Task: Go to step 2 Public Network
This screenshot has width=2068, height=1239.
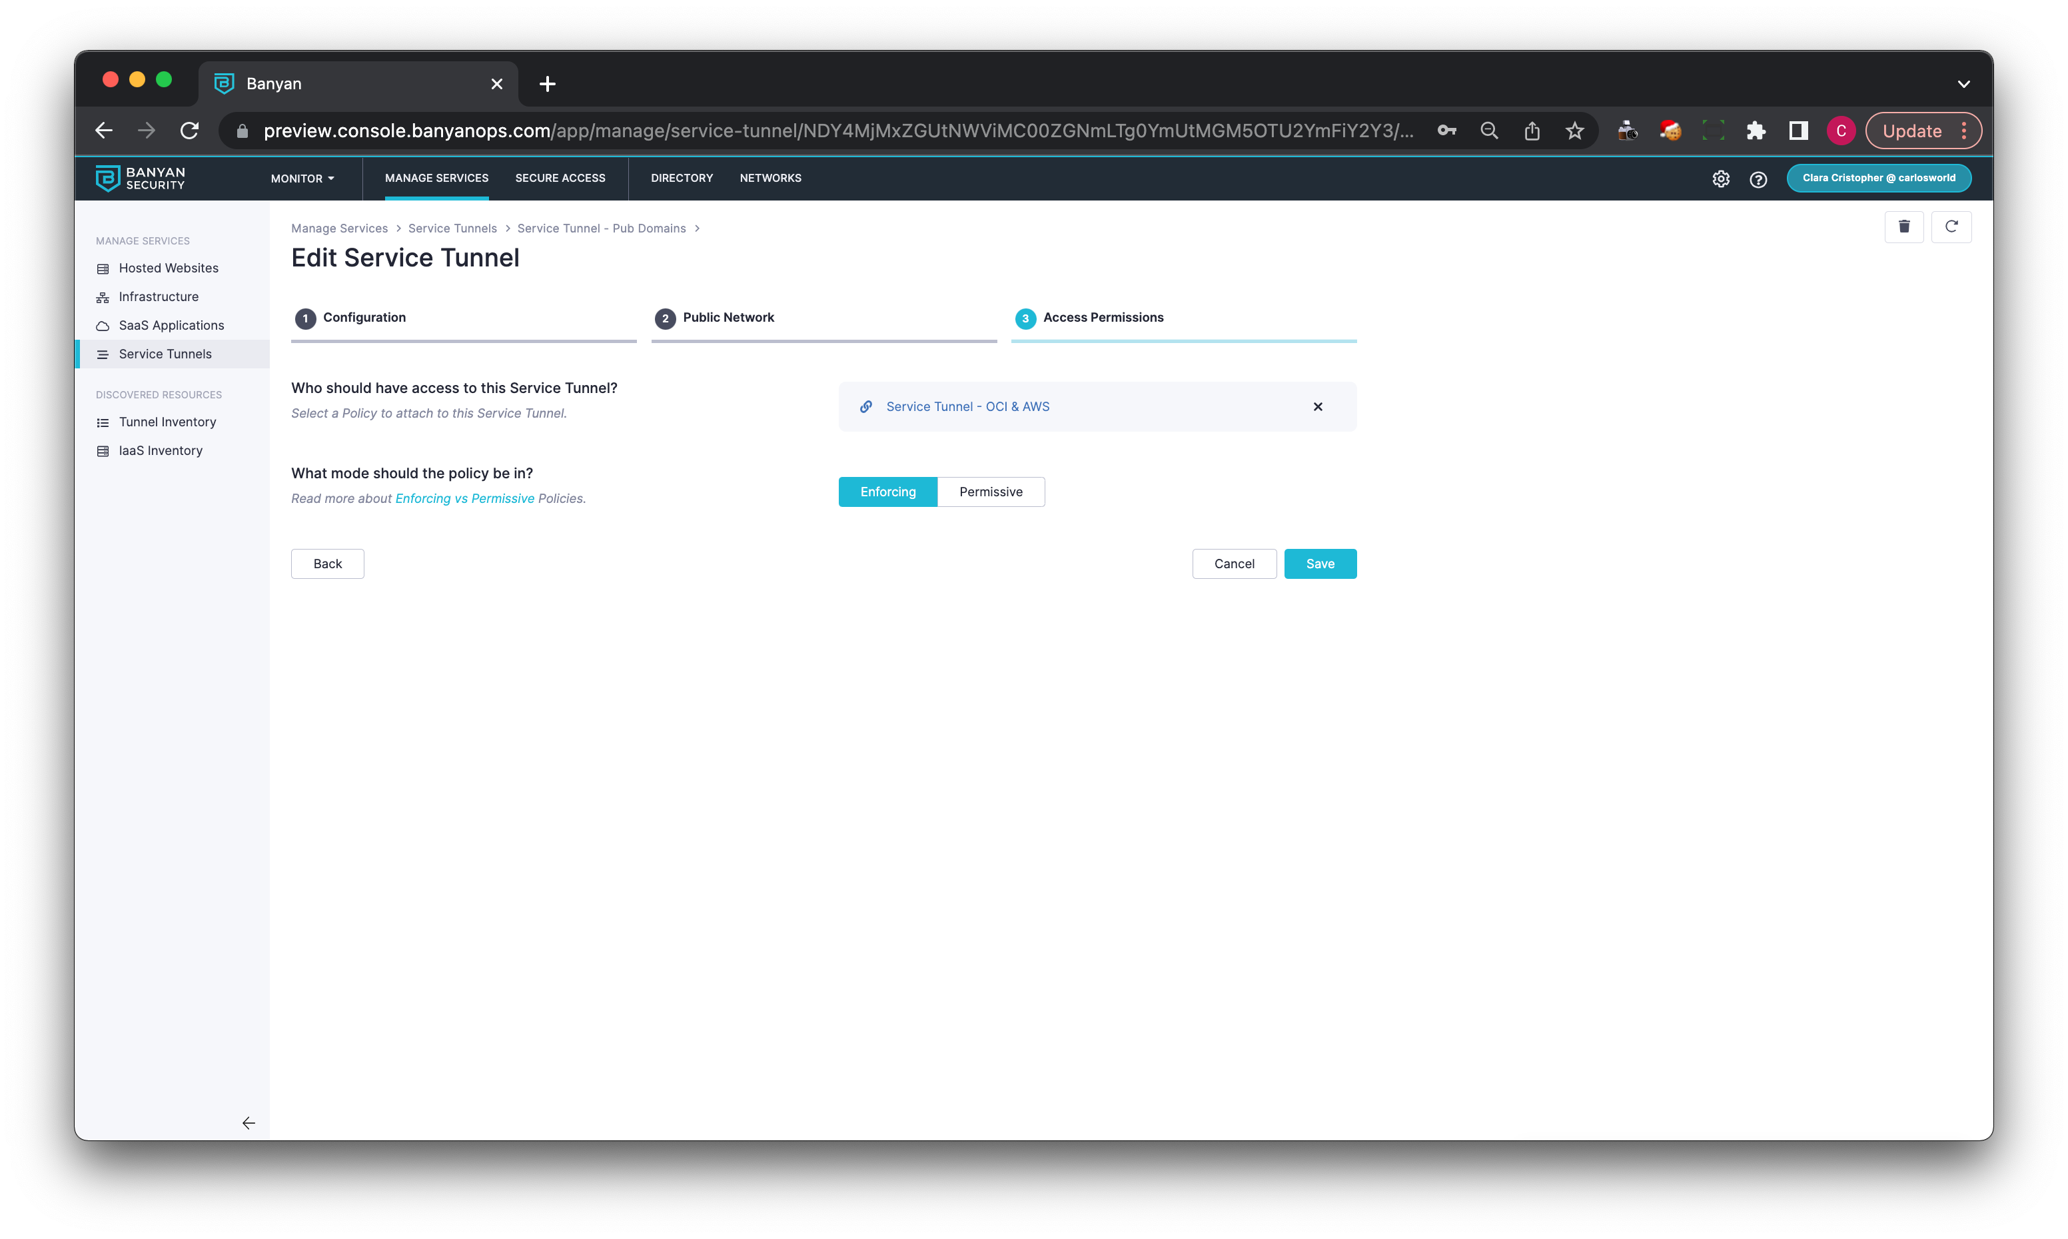Action: point(727,317)
